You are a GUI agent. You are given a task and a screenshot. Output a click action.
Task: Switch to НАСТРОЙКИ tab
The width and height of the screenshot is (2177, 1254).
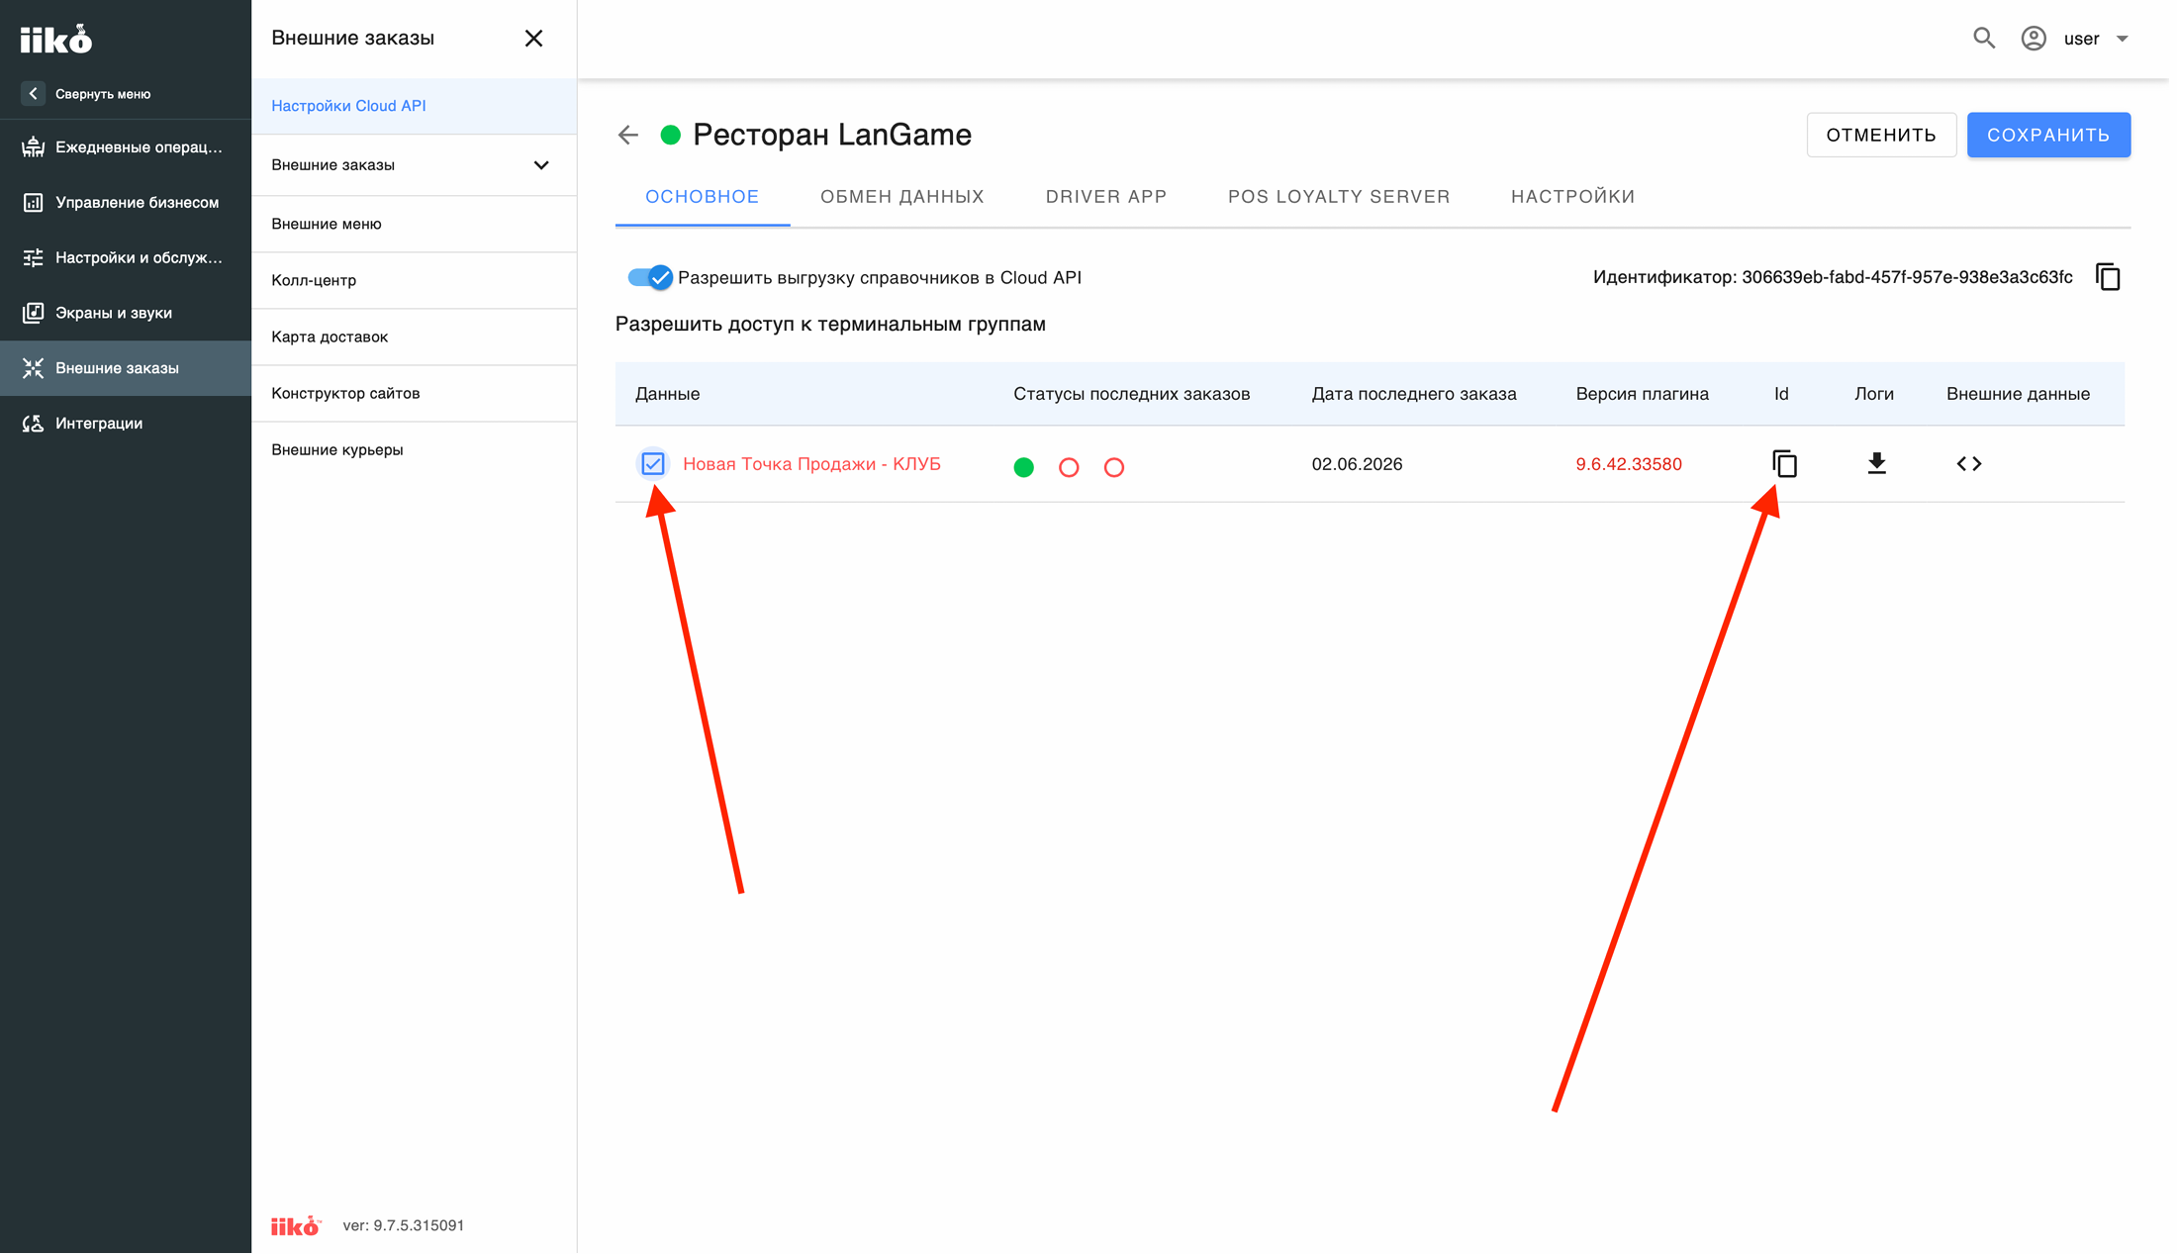click(1573, 197)
